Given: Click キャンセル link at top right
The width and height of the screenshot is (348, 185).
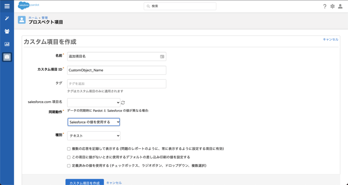Looking at the screenshot, I should [330, 39].
